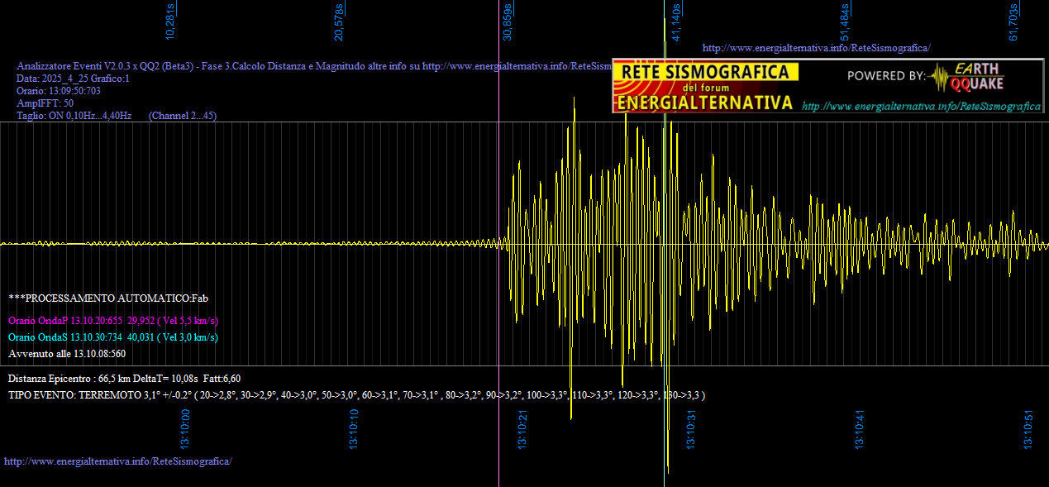Viewport: 1049px width, 487px height.
Task: Click the 'AmplFFT: 50' value
Action: point(45,103)
